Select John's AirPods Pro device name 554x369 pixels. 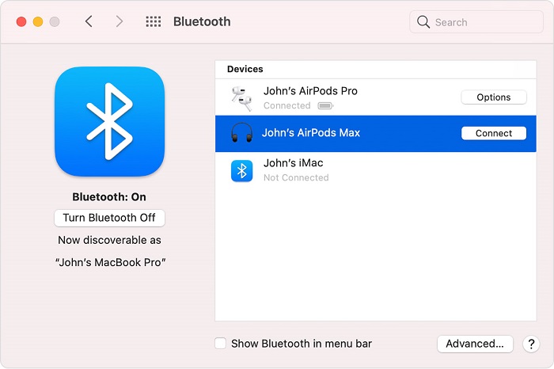point(310,91)
